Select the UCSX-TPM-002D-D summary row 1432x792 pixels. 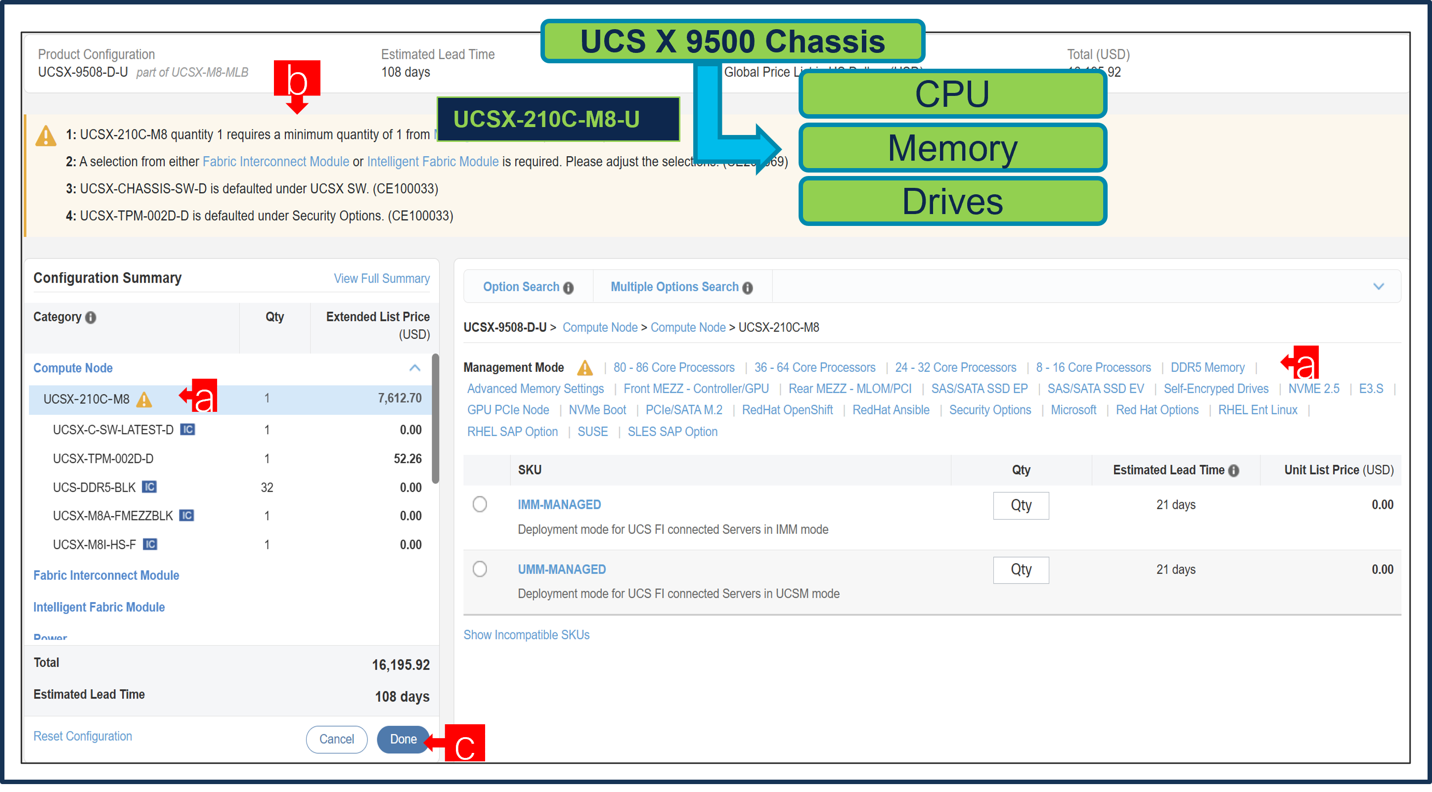230,459
